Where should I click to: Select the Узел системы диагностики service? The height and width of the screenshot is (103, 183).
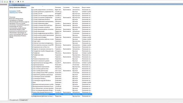pos(61,69)
